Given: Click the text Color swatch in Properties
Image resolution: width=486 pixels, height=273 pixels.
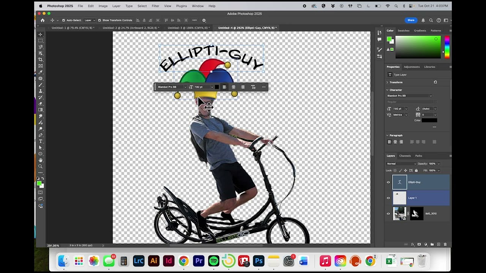Looking at the screenshot, I should 429,120.
